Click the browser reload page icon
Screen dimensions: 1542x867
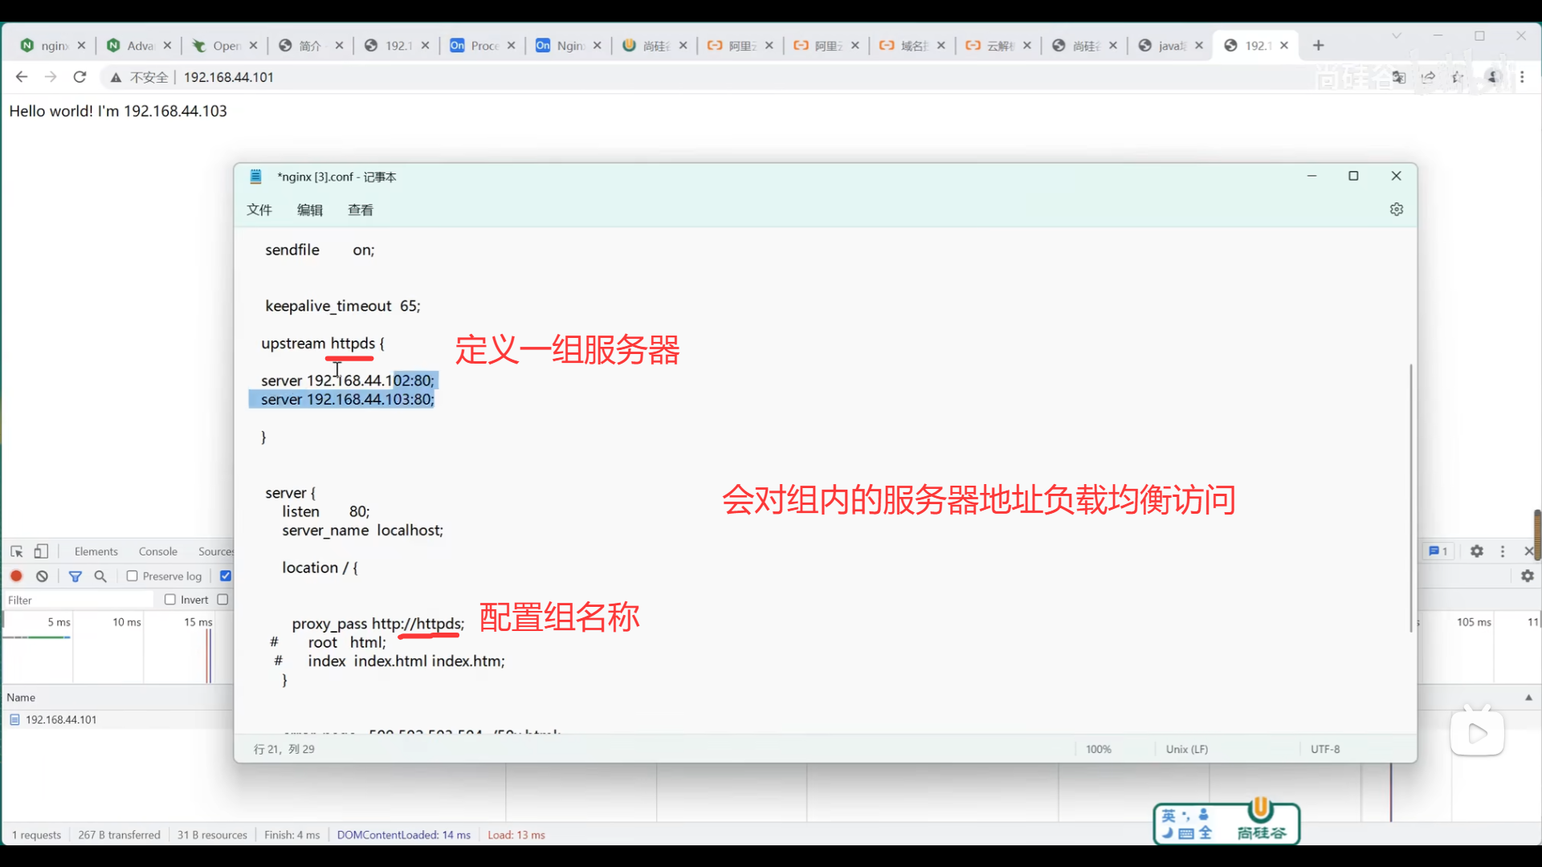point(80,77)
